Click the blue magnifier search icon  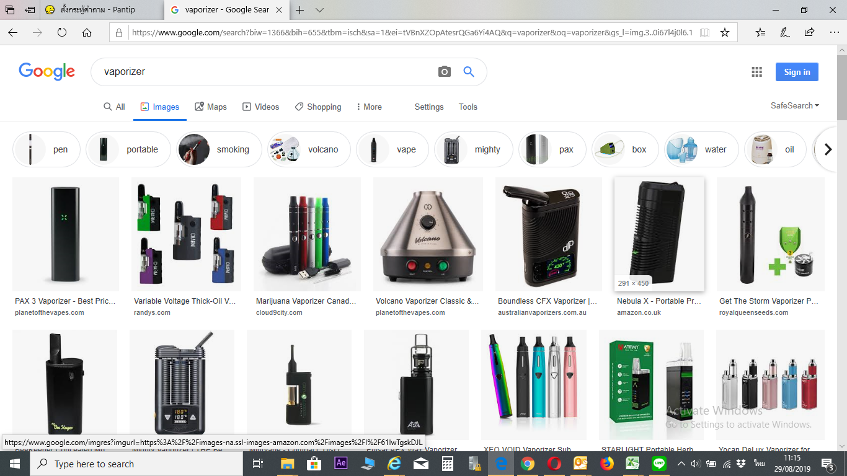pyautogui.click(x=469, y=72)
